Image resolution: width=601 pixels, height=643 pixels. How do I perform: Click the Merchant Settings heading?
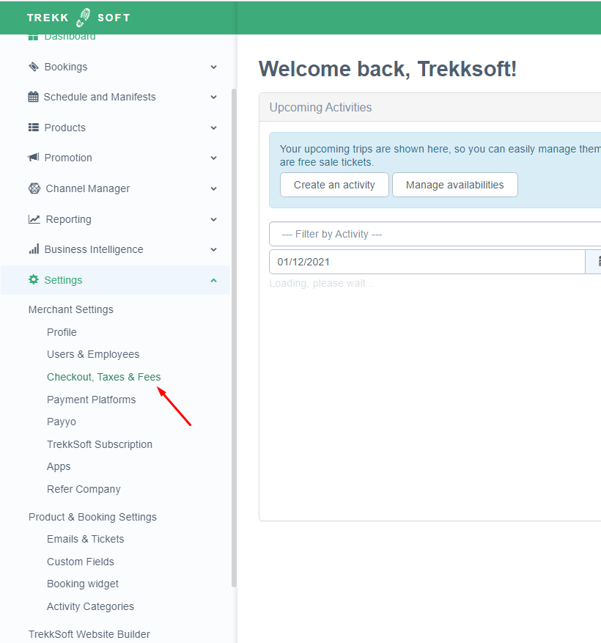coord(71,309)
